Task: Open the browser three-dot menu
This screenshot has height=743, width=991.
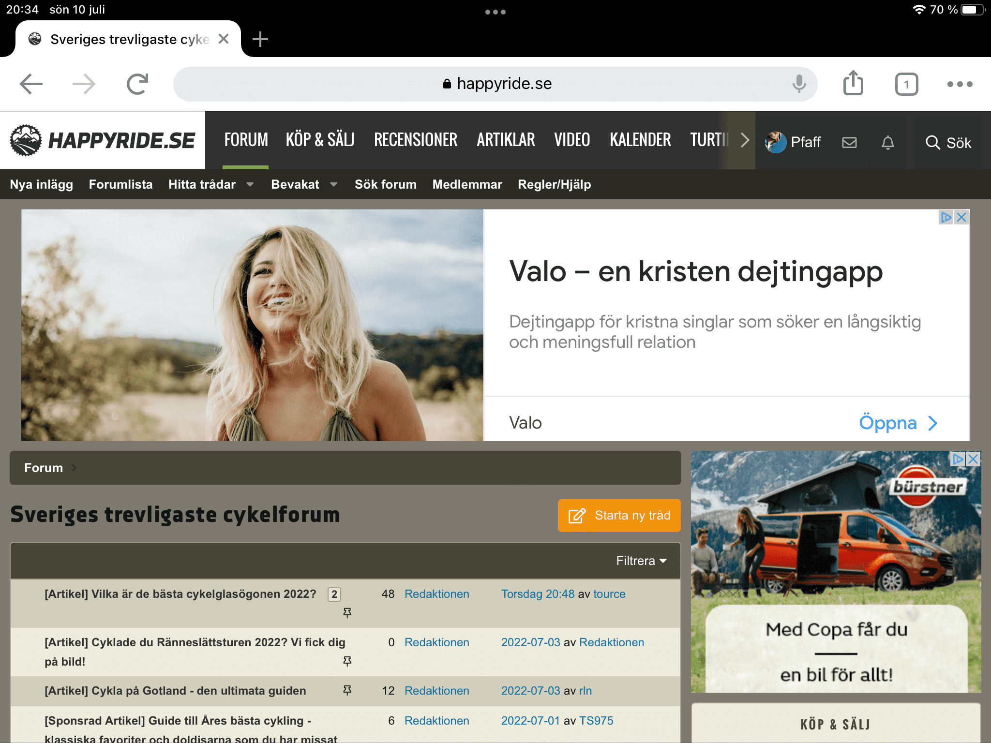Action: (960, 84)
